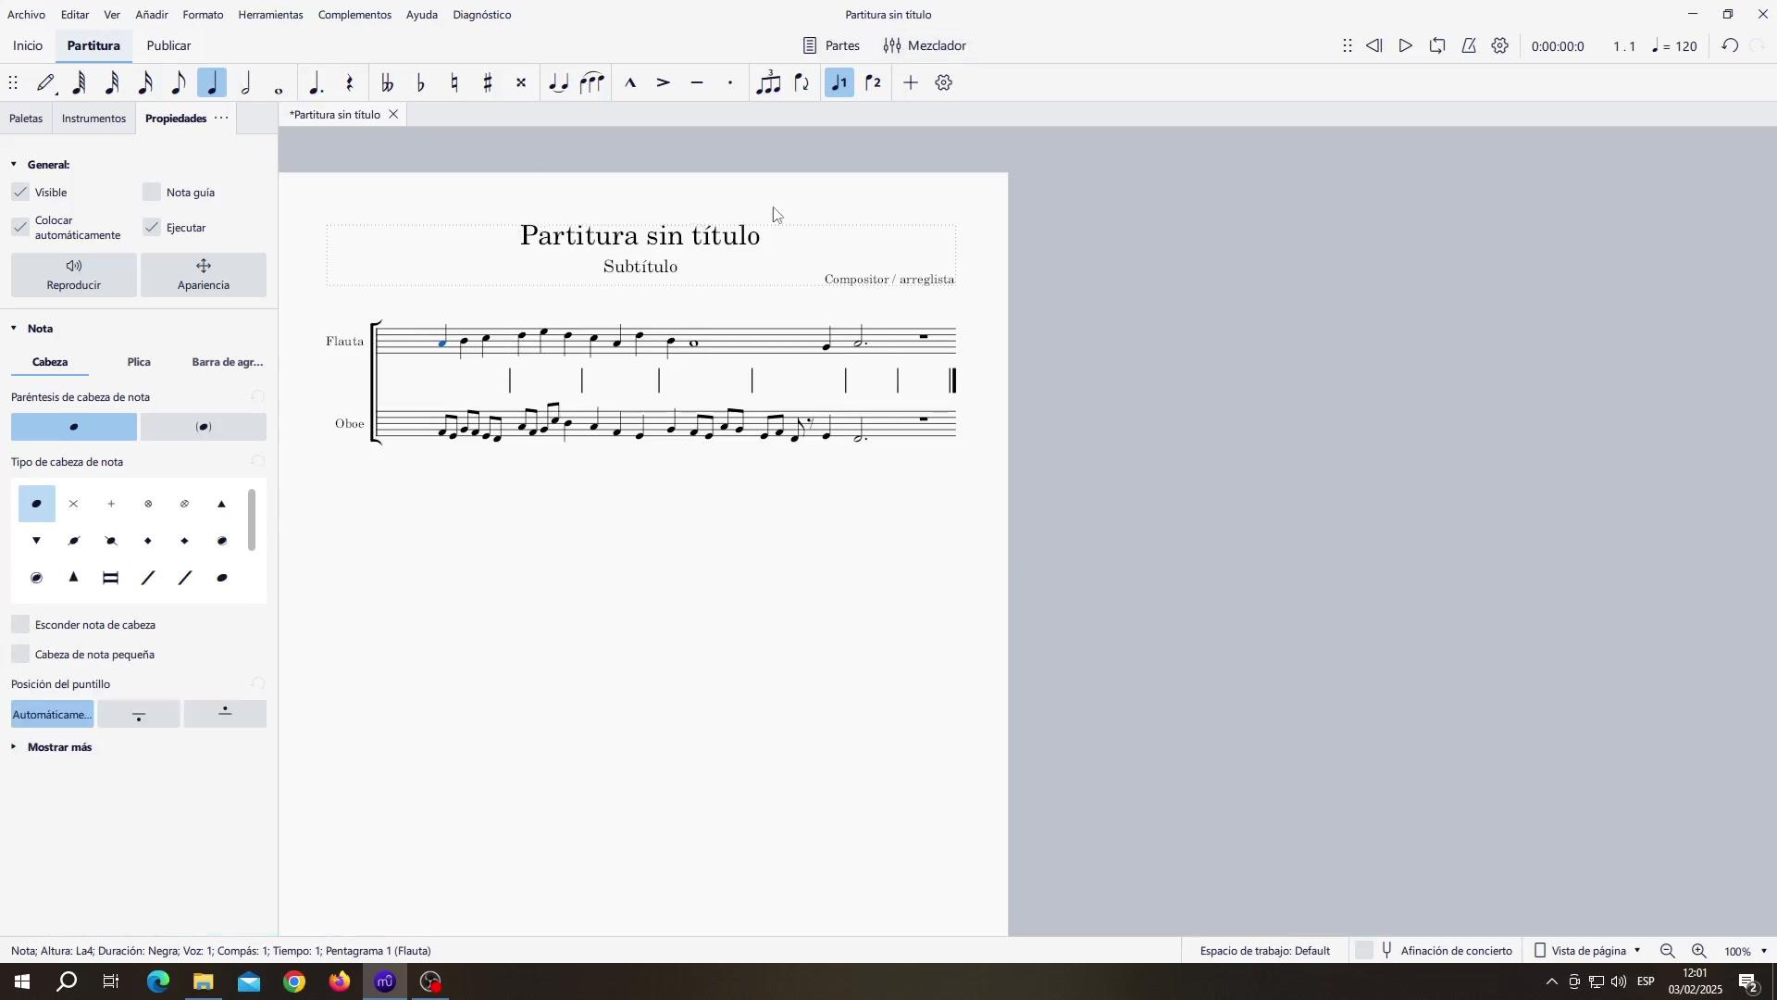Expand the Mostrar más section
The image size is (1777, 1000).
coord(58,747)
